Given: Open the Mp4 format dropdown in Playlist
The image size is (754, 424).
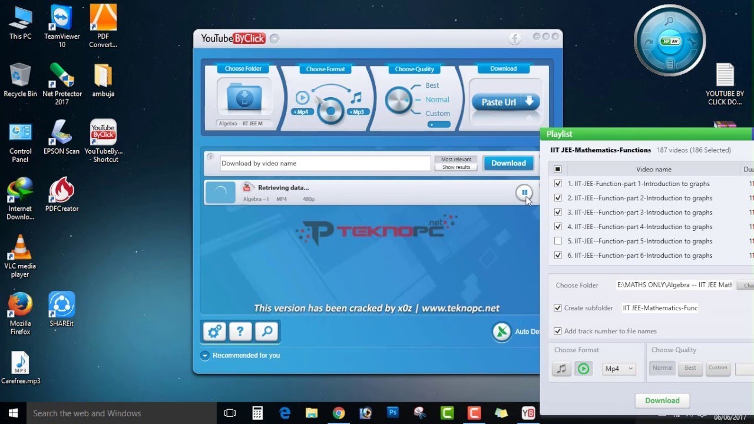Looking at the screenshot, I should pyautogui.click(x=619, y=369).
